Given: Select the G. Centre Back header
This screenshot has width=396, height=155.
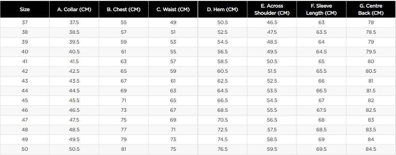Looking at the screenshot, I should pos(371,9).
